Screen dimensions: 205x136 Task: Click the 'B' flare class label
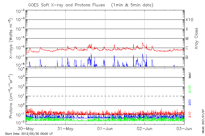[187, 57]
